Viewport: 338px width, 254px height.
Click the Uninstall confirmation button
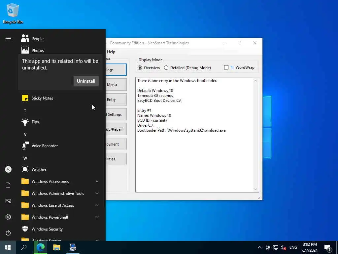[x=86, y=81]
